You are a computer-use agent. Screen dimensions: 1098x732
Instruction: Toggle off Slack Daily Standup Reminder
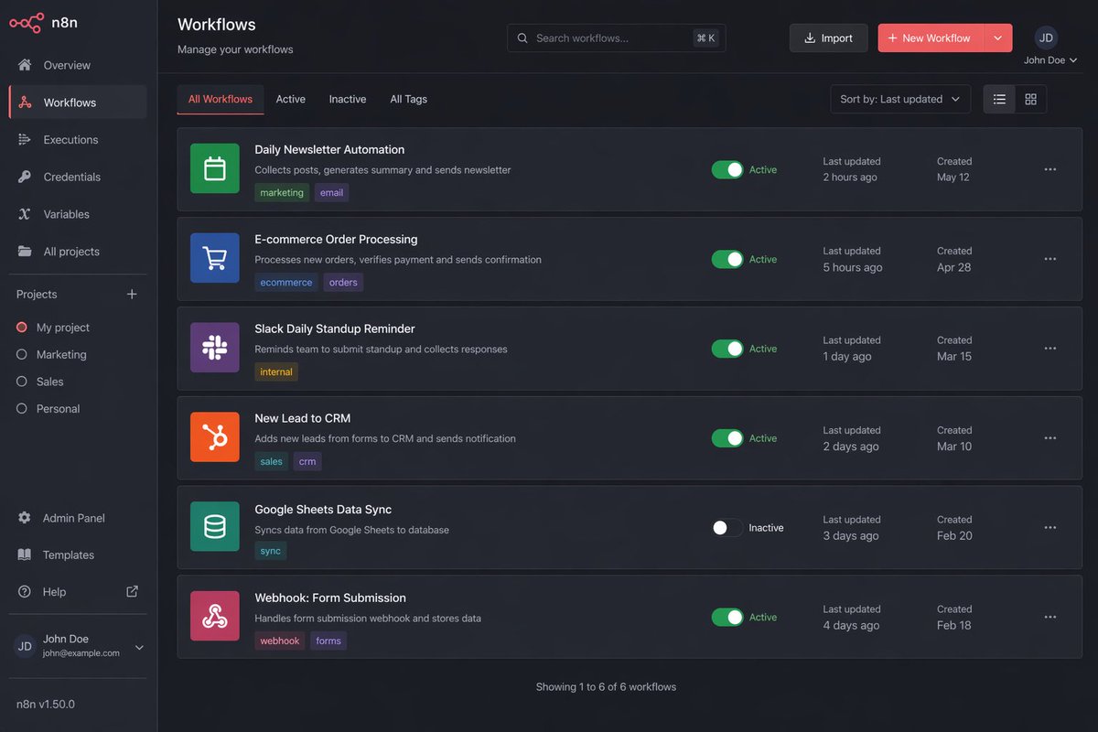click(727, 349)
